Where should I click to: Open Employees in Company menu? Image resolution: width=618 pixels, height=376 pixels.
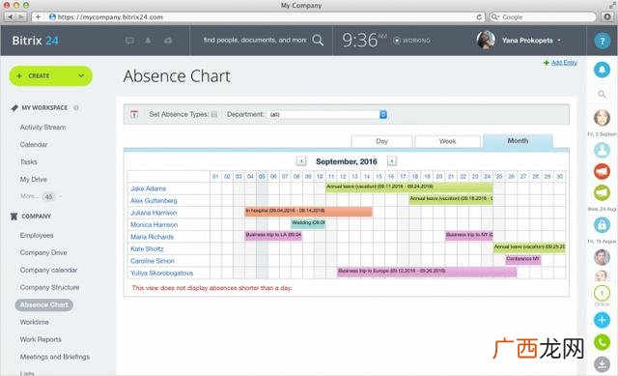pyautogui.click(x=37, y=235)
